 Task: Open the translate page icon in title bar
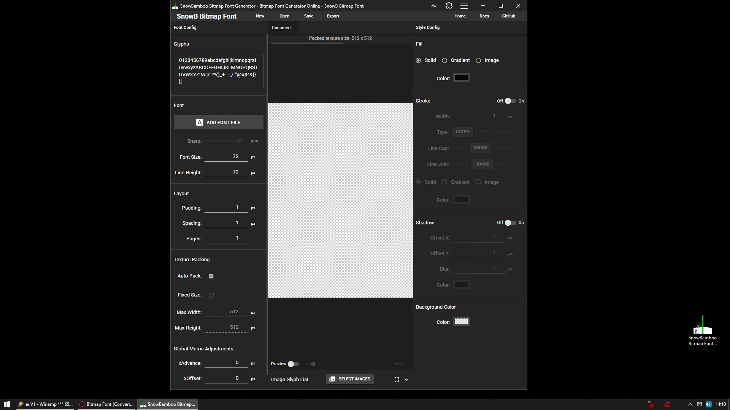point(434,6)
